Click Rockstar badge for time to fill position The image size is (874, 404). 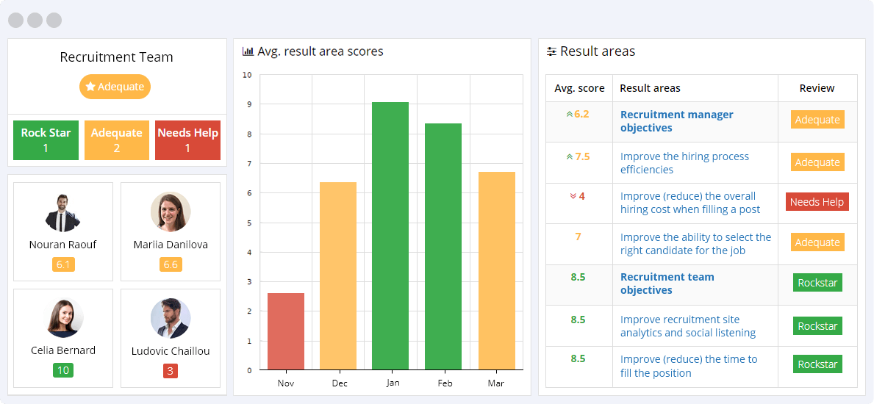817,364
